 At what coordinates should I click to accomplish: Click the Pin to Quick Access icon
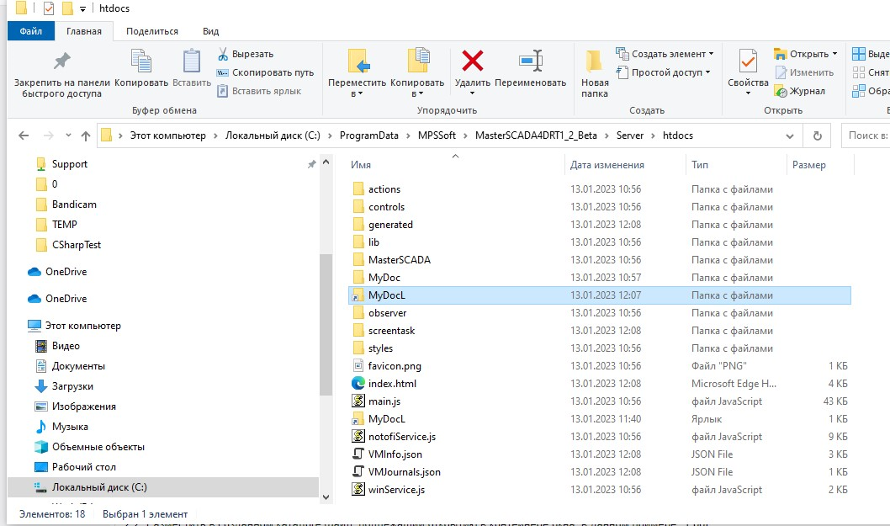[61, 61]
